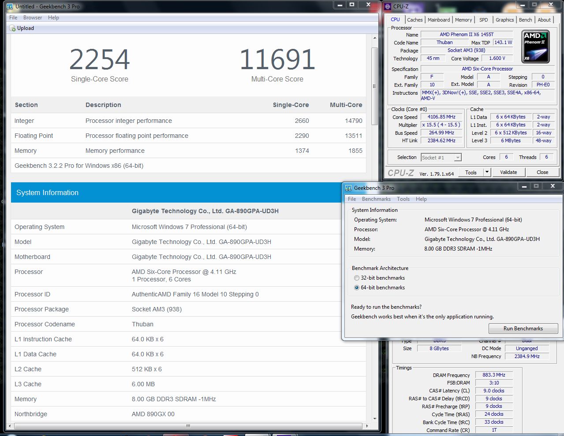The width and height of the screenshot is (564, 436).
Task: Click the Multiplier x 15.5 field
Action: 441,125
